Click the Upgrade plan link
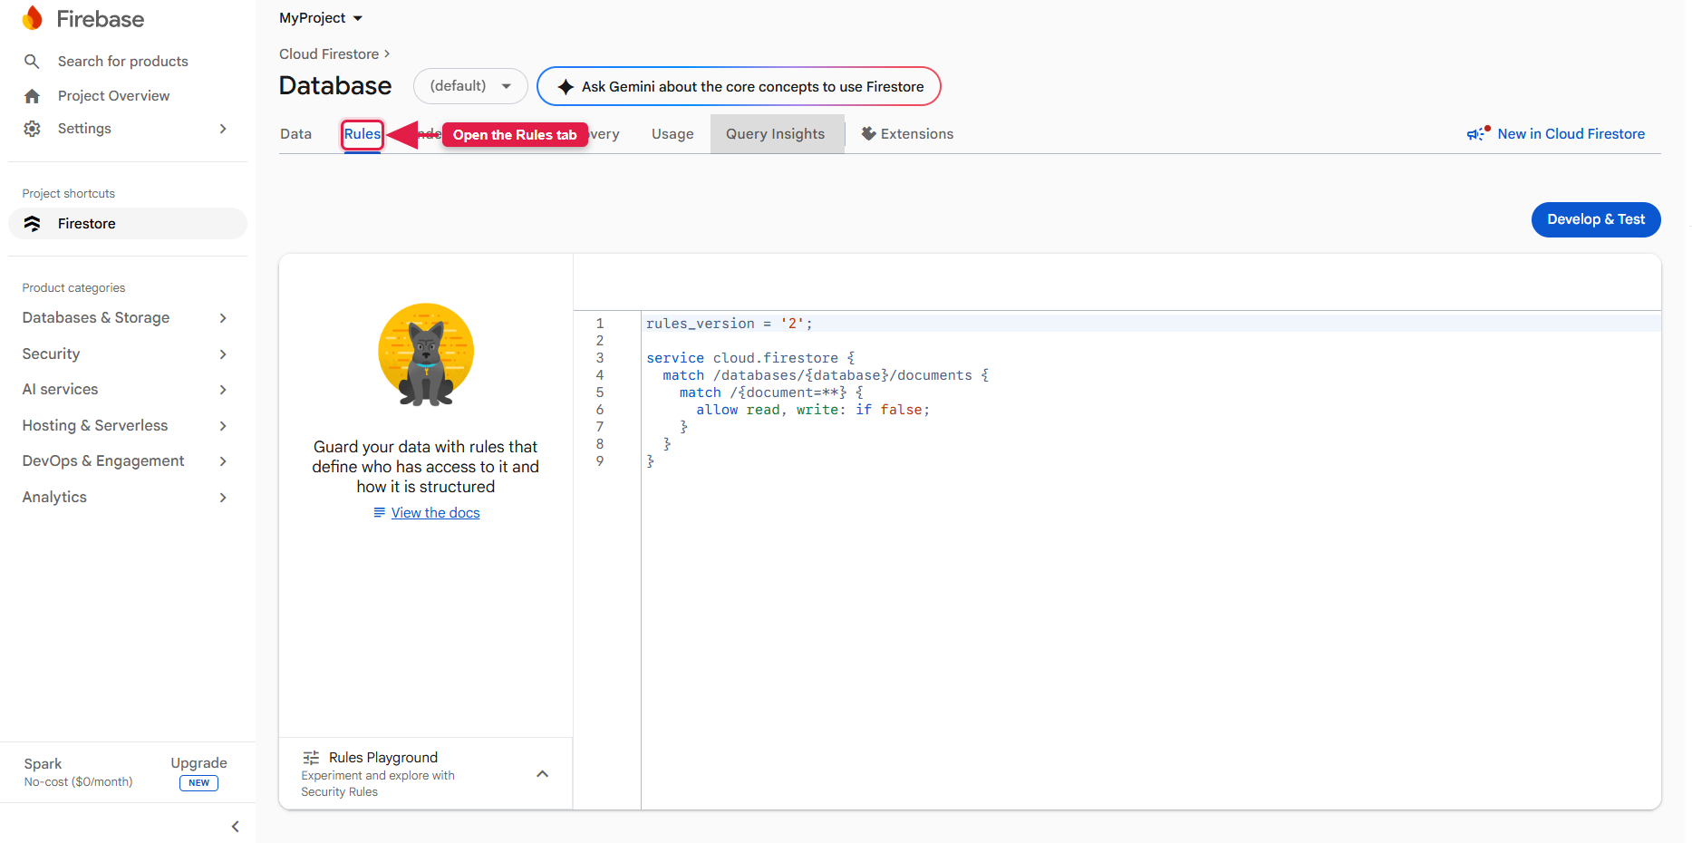1692x843 pixels. [x=199, y=763]
